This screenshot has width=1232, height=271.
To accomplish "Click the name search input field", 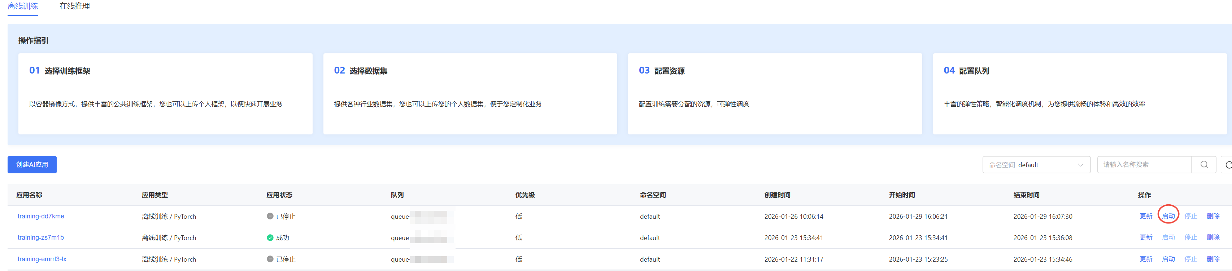I will click(1144, 165).
